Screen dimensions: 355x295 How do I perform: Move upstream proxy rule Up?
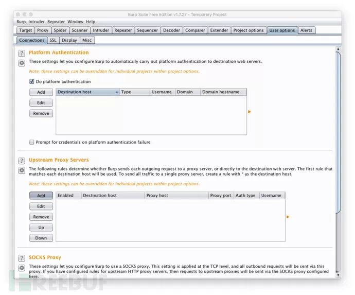coord(41,227)
